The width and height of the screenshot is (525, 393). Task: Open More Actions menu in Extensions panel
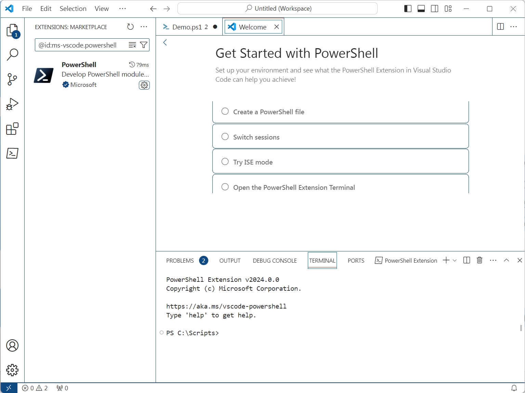144,27
